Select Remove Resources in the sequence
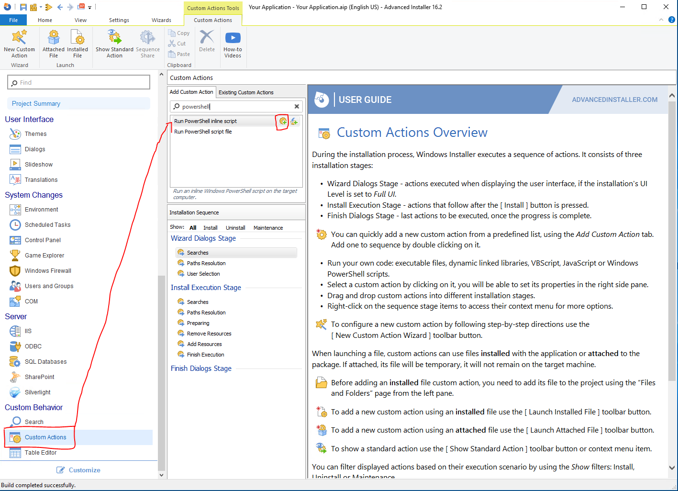Image resolution: width=678 pixels, height=491 pixels. 209,334
